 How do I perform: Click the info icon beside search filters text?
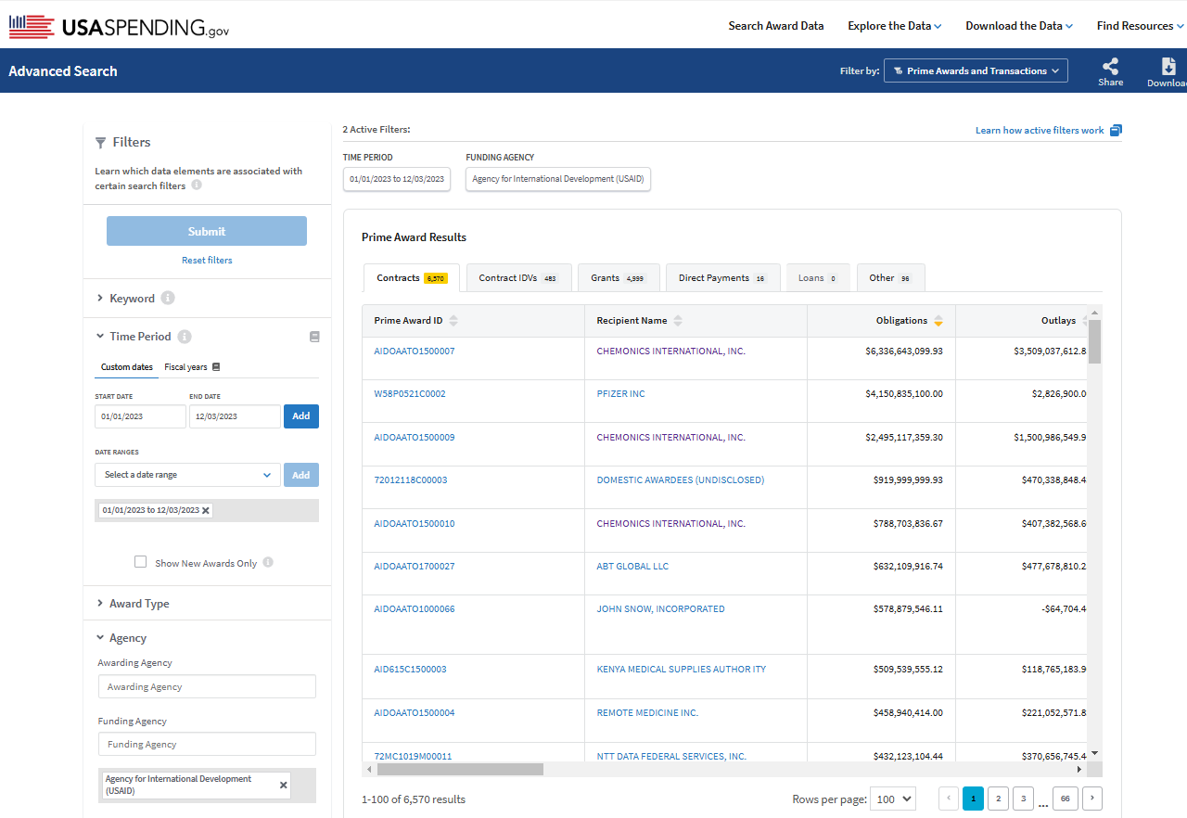pos(197,185)
